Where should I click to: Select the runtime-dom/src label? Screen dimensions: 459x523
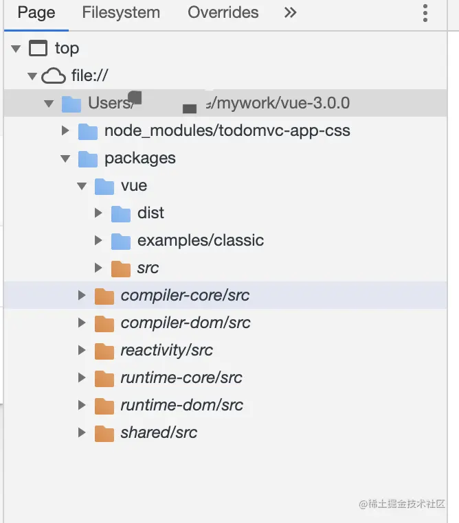tap(182, 405)
